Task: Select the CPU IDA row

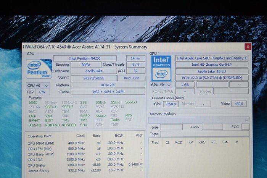Action: [85, 159]
